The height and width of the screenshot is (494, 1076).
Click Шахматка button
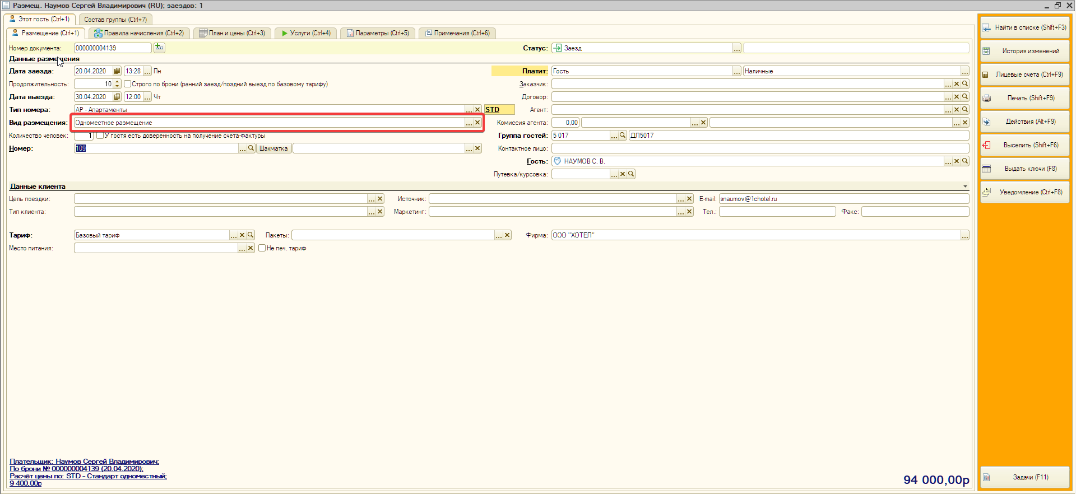coord(273,148)
